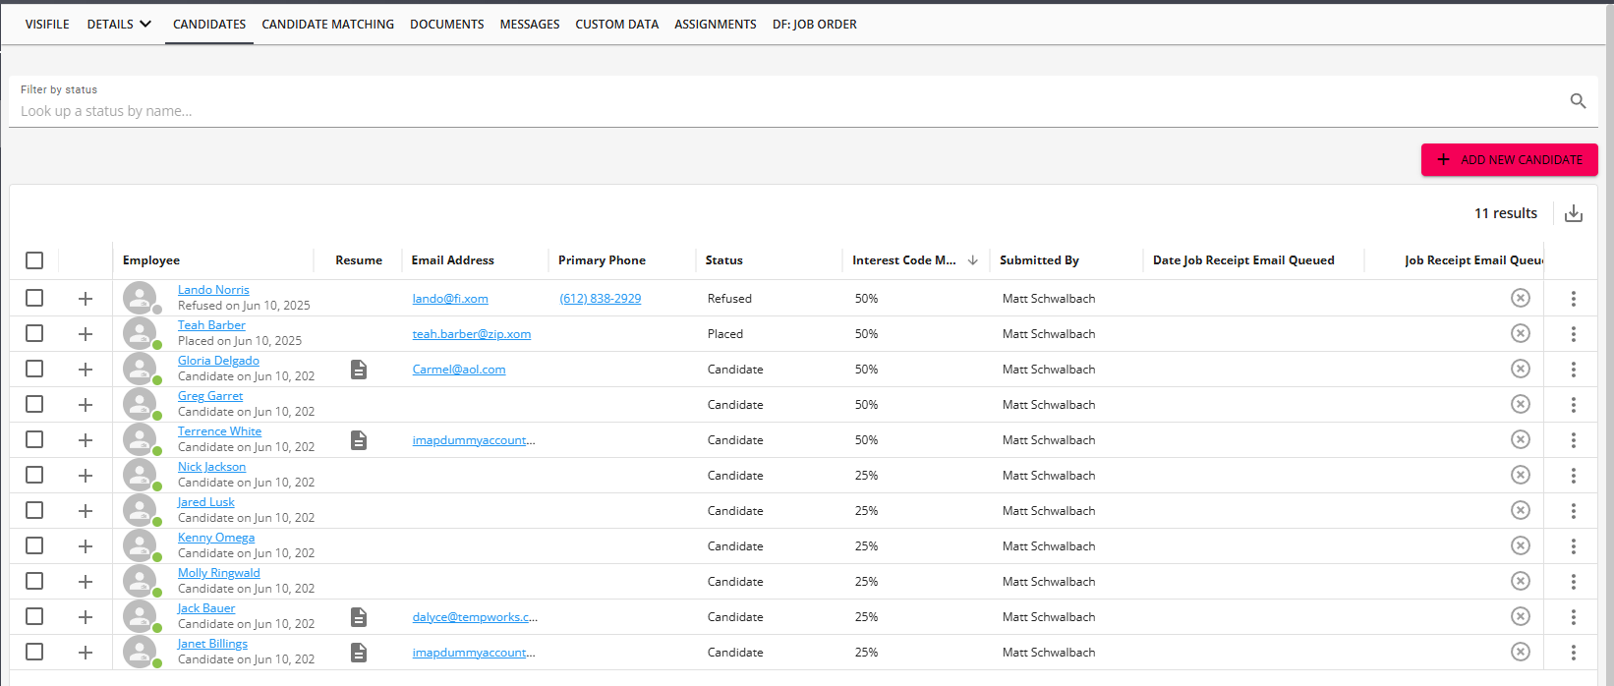Screen dimensions: 1614x686
Task: Click Kenny Omega's avatar icon
Action: pyautogui.click(x=141, y=545)
